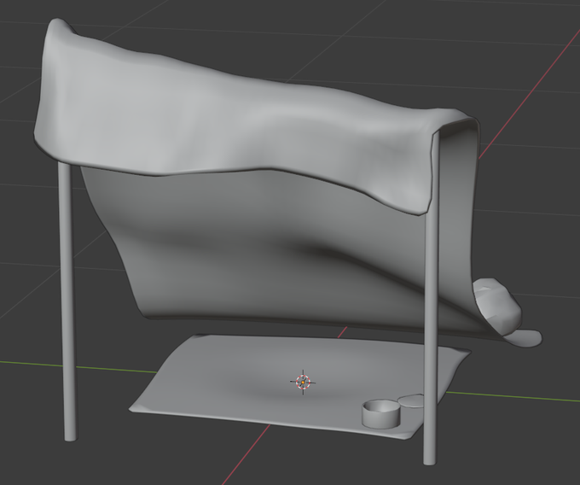Image resolution: width=580 pixels, height=485 pixels.
Task: Select the cylindrical cup on the mat
Action: click(x=381, y=414)
